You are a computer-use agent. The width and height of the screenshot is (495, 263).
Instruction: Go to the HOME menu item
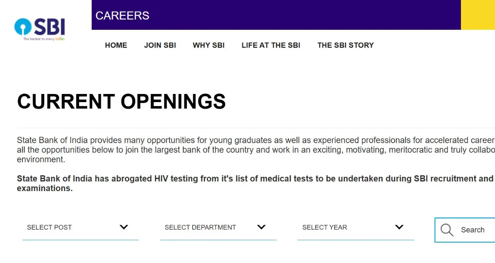pos(116,45)
